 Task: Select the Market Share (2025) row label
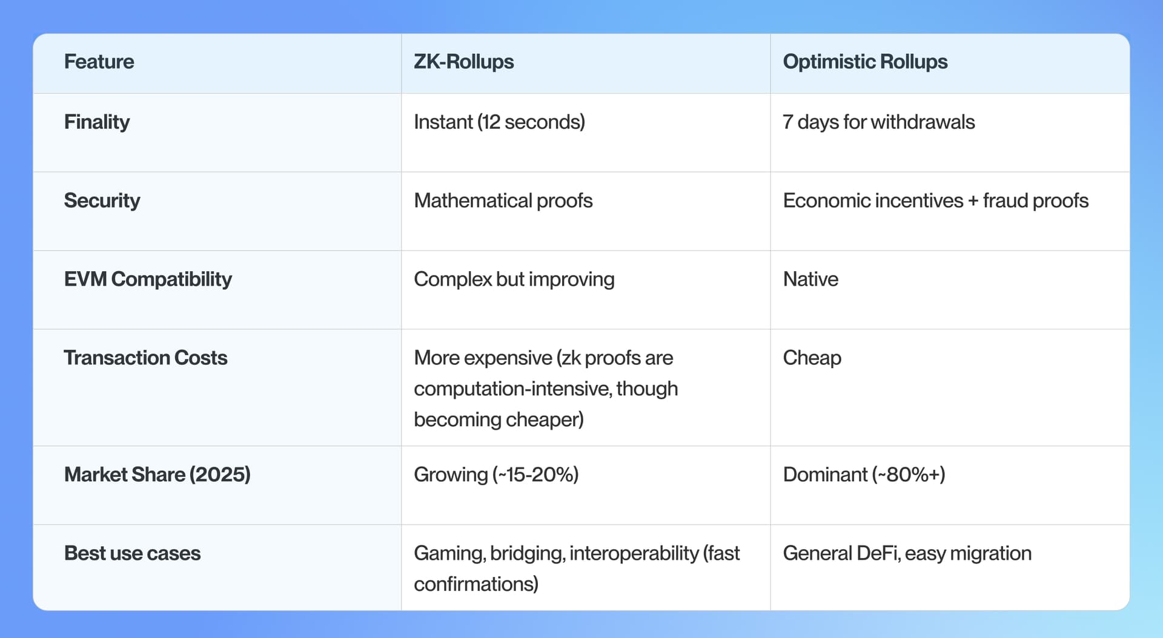[157, 475]
